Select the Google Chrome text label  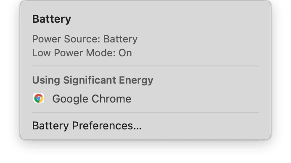point(92,99)
